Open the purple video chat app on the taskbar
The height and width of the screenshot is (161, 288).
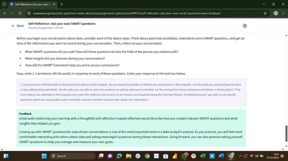(110, 156)
